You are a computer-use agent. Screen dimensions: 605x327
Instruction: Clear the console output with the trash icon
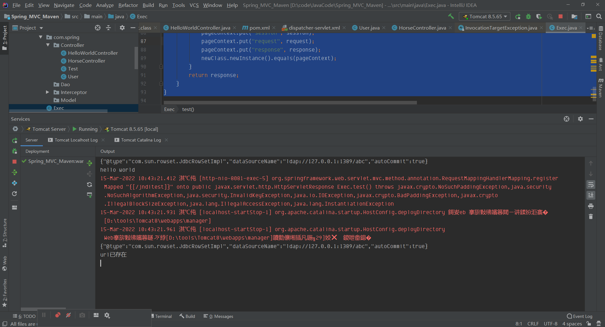pos(591,217)
